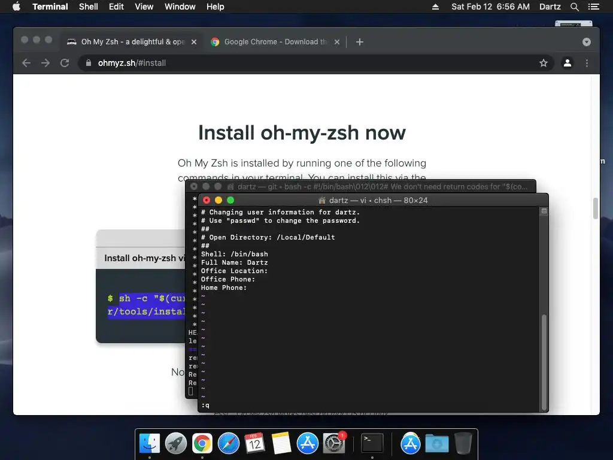The width and height of the screenshot is (613, 460).
Task: Click the eject icon in menu bar
Action: (x=435, y=7)
